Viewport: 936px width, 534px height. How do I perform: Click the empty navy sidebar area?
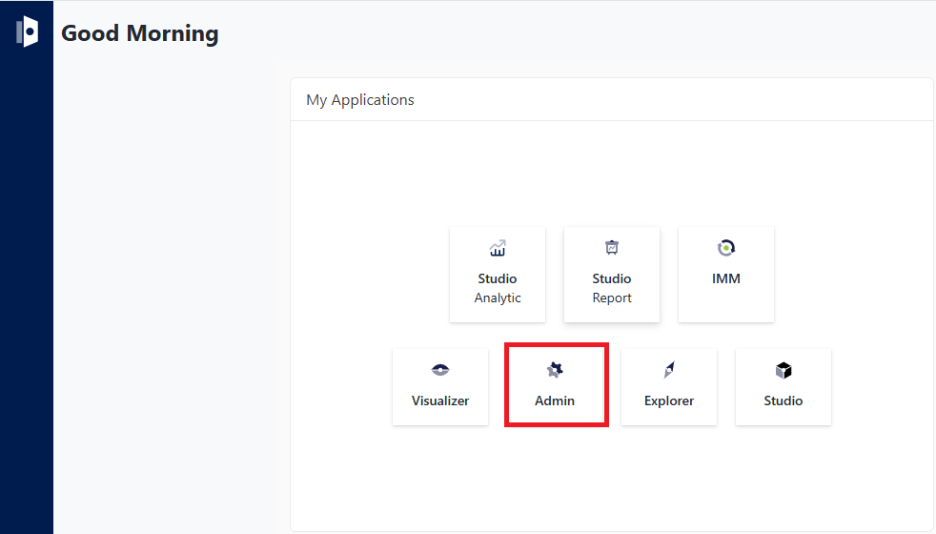point(27,286)
